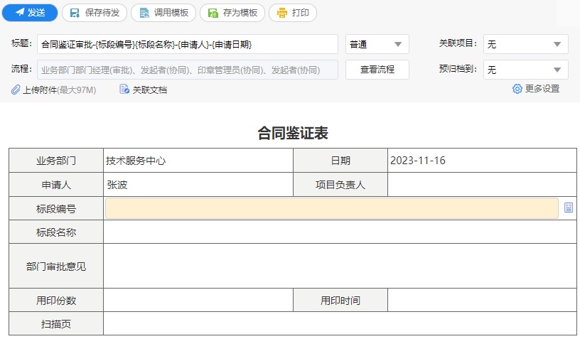This screenshot has height=339, width=580.
Task: Click the paperclip upload attachment icon
Action: tap(16, 90)
